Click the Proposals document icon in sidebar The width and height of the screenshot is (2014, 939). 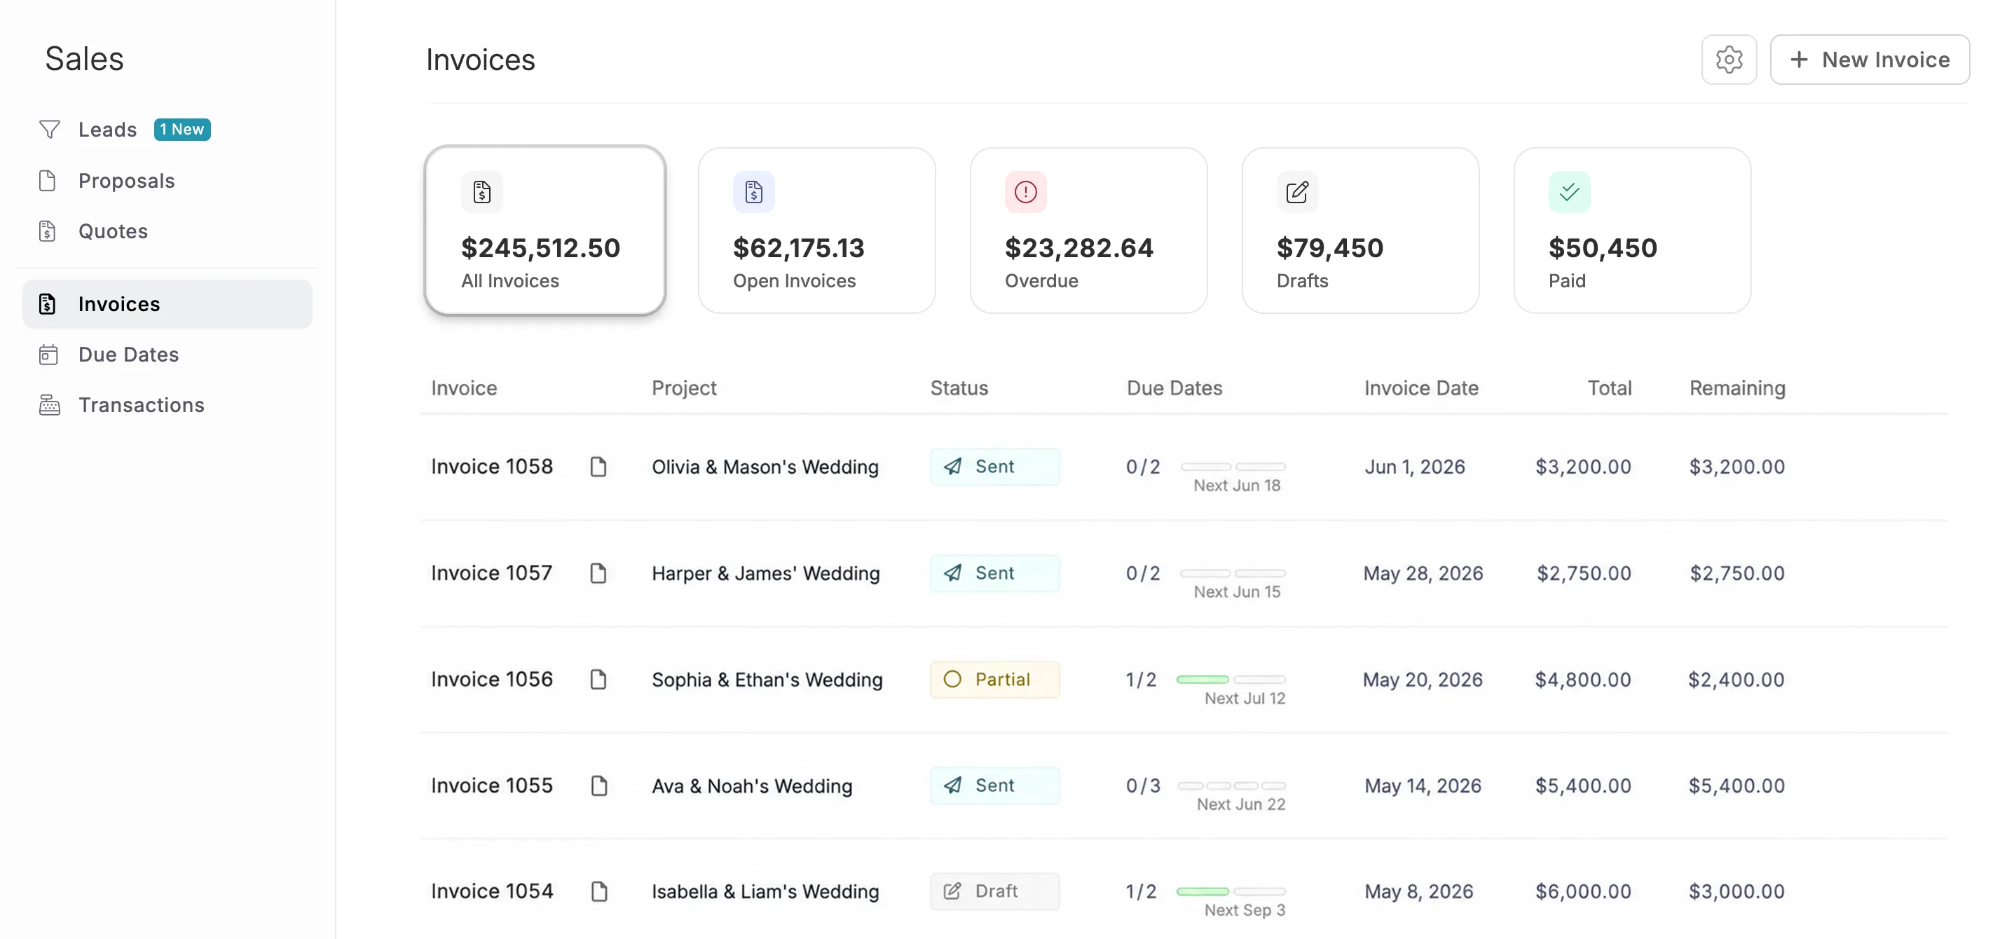pos(48,181)
